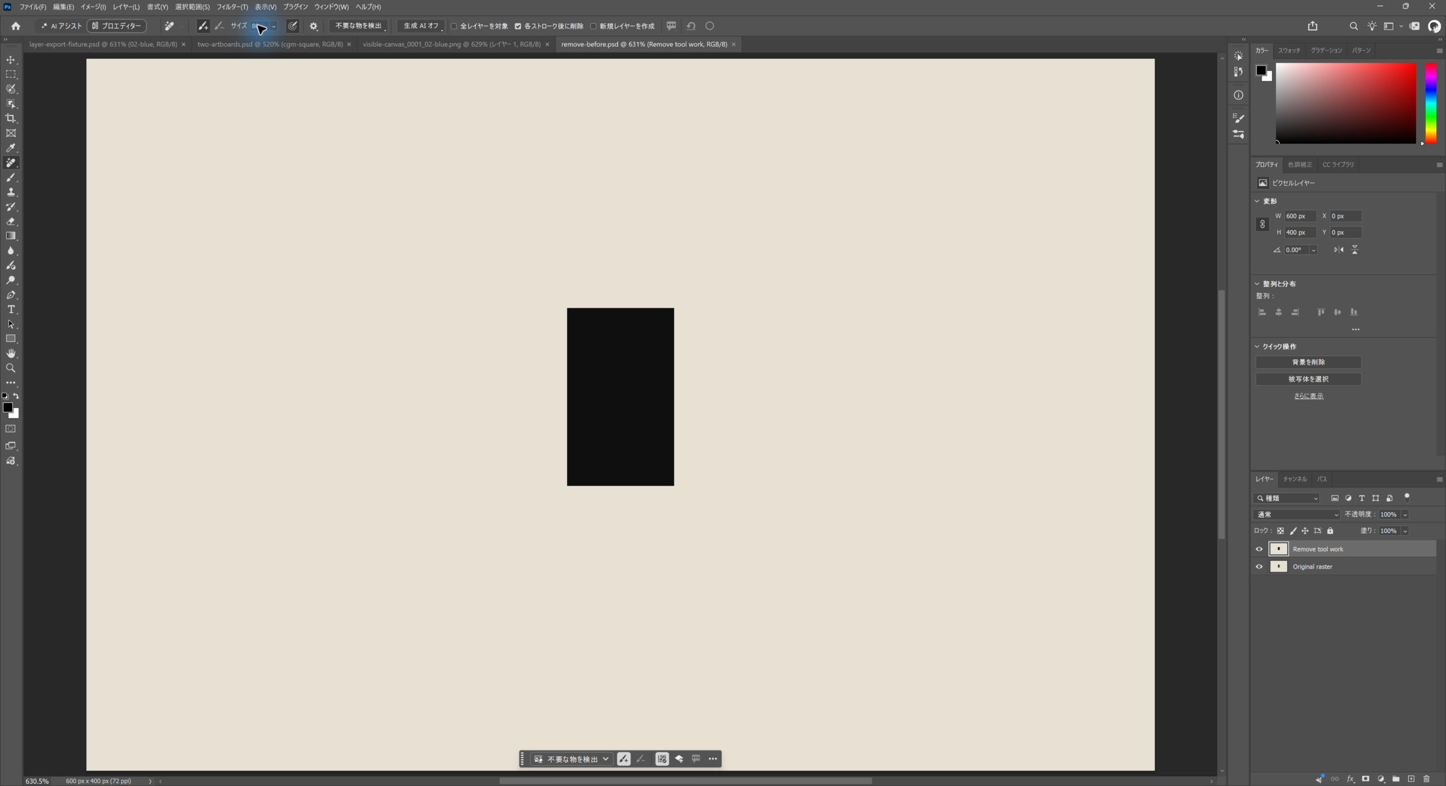The image size is (1446, 786).
Task: Select the Zoom tool in toolbar
Action: (x=11, y=368)
